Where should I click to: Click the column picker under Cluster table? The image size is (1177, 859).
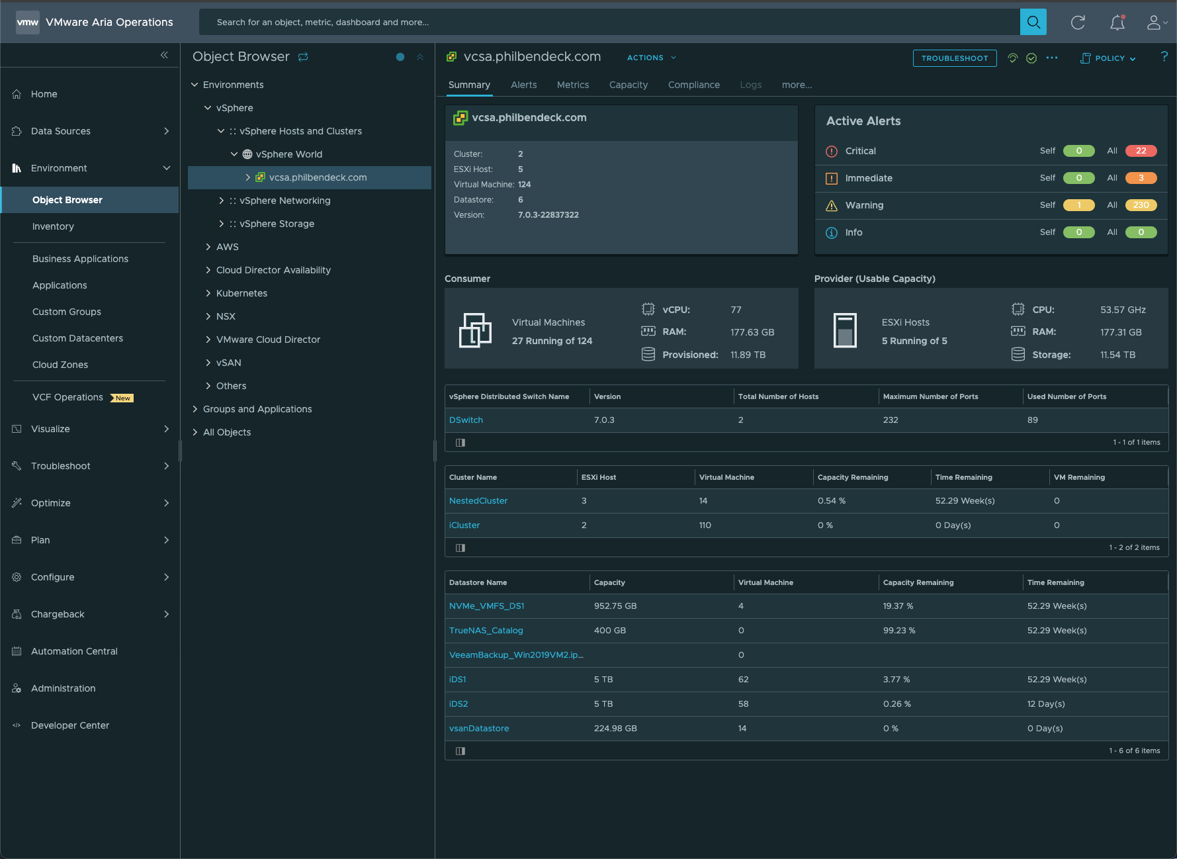460,548
